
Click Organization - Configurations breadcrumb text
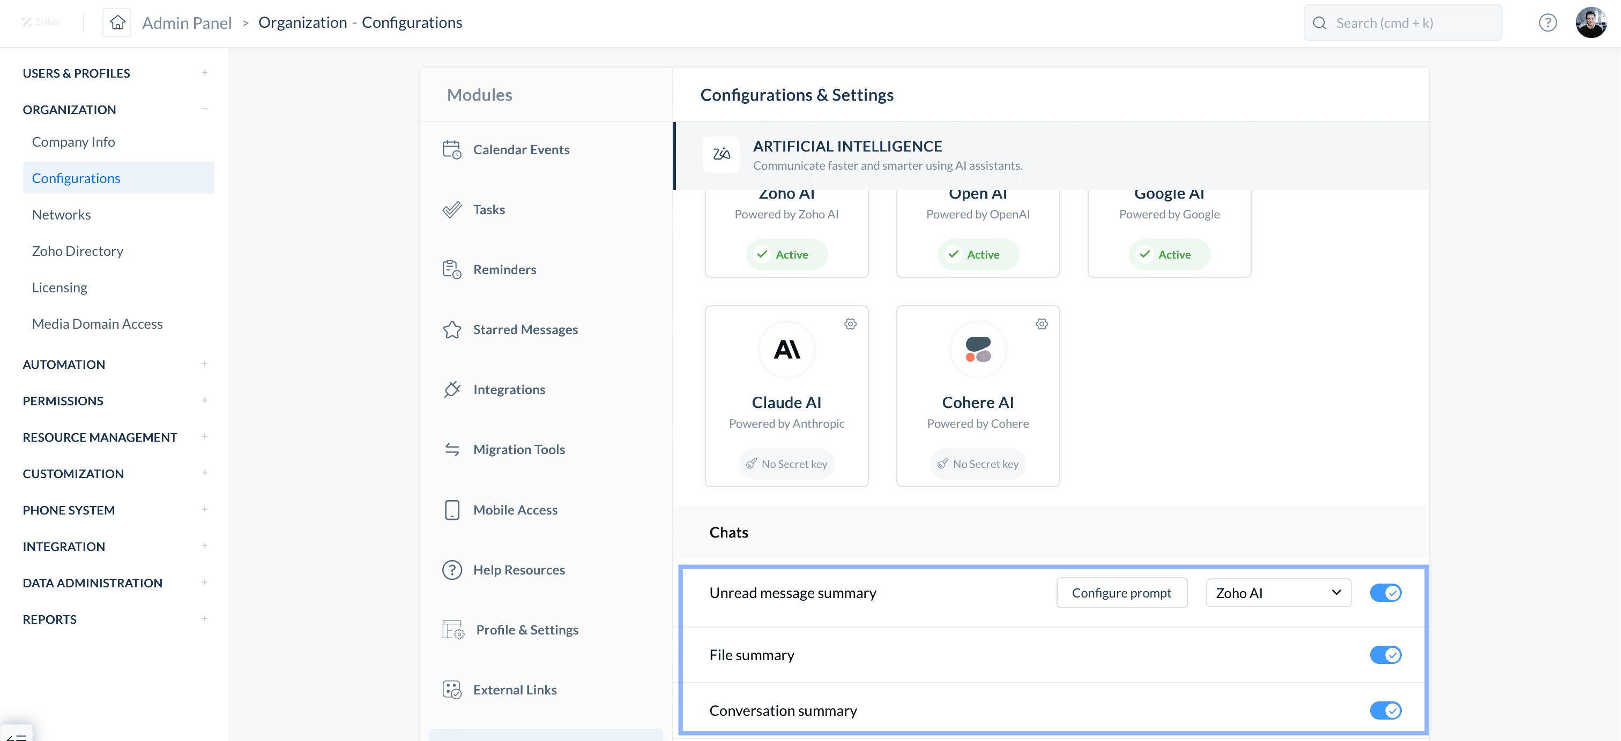click(x=360, y=22)
